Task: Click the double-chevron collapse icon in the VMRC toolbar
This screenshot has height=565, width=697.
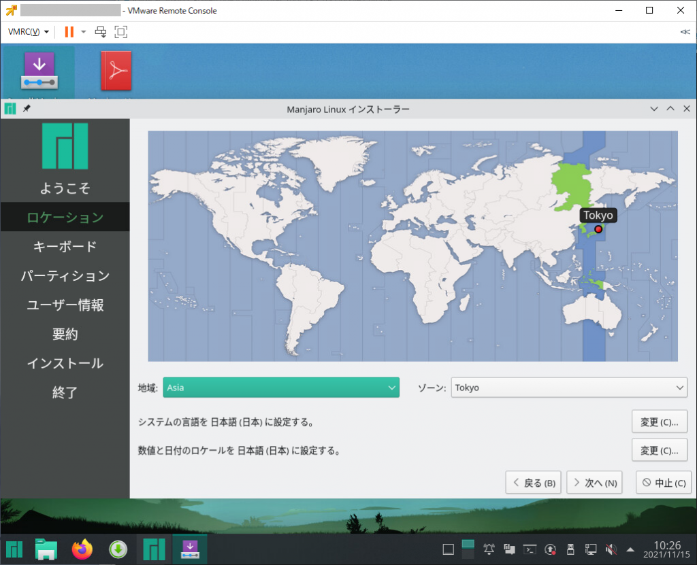Action: [685, 31]
